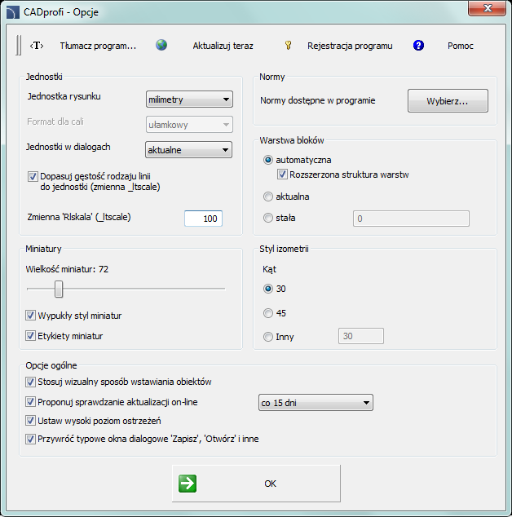Click 'Normy dostępne w programie' label
This screenshot has height=517, width=512.
click(x=317, y=100)
